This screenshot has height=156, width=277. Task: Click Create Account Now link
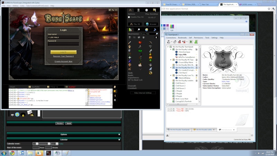pos(63,61)
